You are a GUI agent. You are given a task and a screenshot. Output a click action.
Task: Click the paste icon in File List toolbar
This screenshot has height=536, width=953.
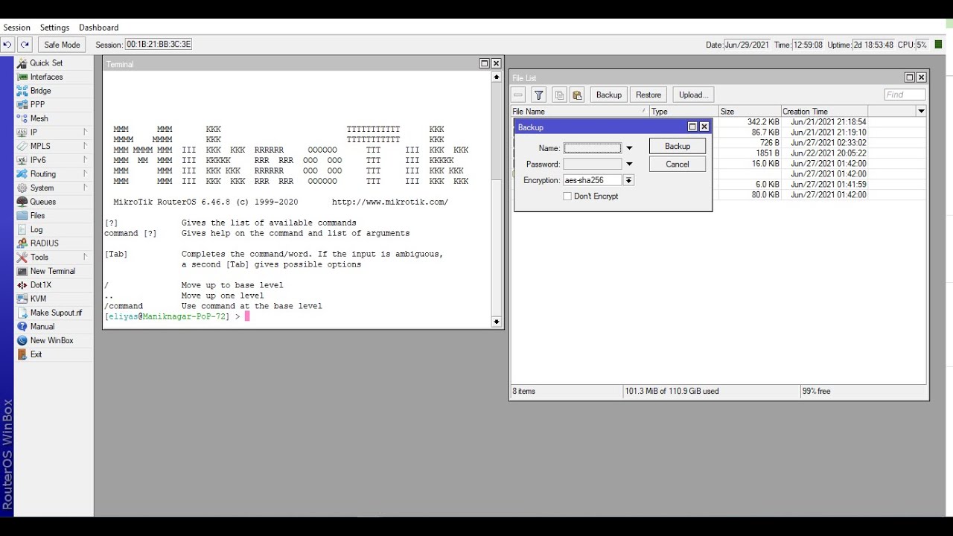pos(577,95)
